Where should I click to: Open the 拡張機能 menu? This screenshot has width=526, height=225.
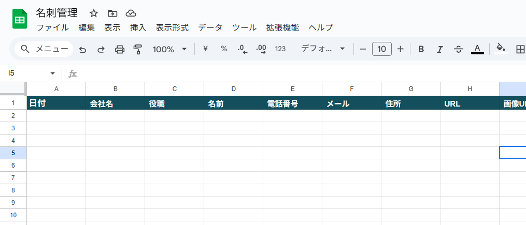click(282, 27)
